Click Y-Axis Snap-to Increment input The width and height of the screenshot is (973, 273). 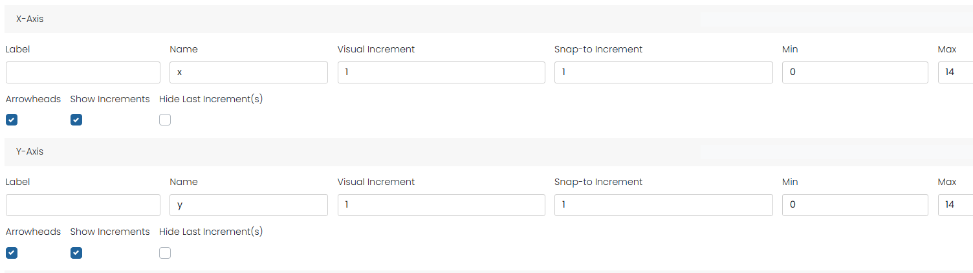(663, 205)
